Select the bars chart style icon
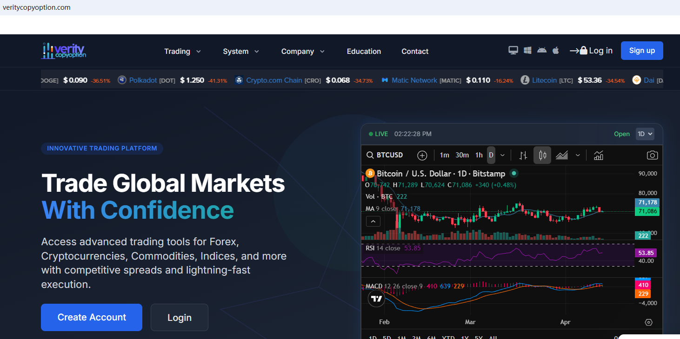The width and height of the screenshot is (680, 339). (x=523, y=155)
